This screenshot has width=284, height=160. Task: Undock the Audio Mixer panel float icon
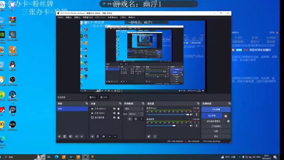(x=198, y=103)
